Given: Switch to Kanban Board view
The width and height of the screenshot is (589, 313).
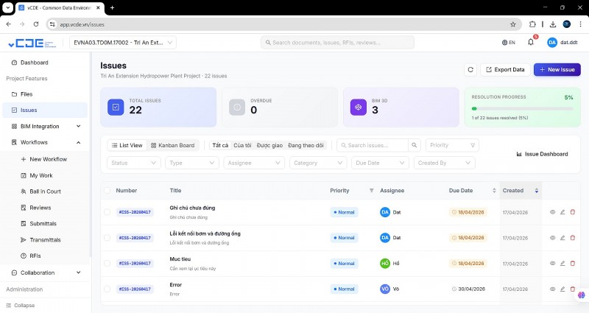Looking at the screenshot, I should pyautogui.click(x=172, y=145).
